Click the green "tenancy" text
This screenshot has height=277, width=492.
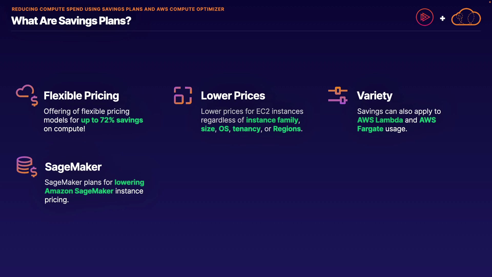point(247,129)
